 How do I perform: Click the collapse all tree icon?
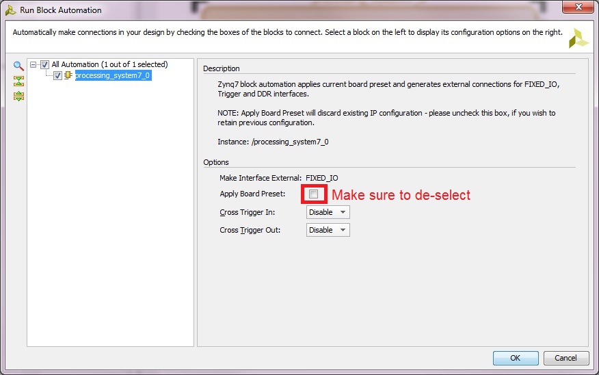[x=18, y=81]
